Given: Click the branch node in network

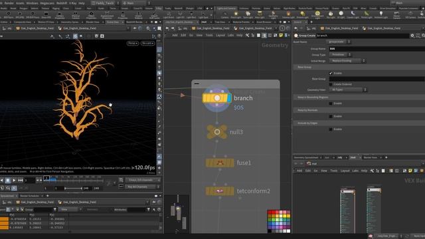Looking at the screenshot, I should tap(217, 98).
